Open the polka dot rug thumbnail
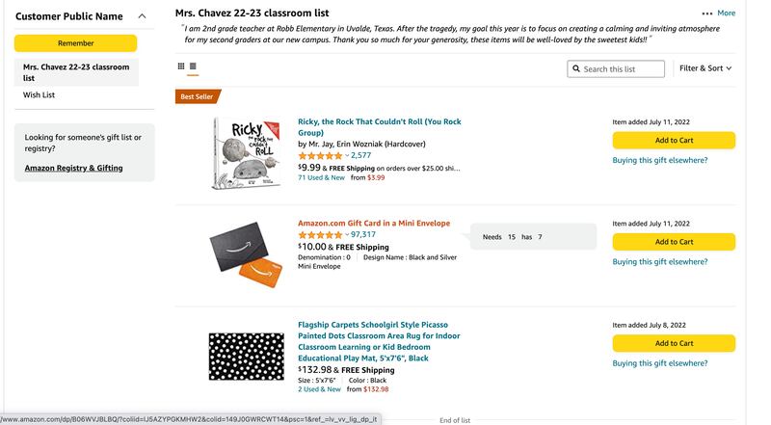The height and width of the screenshot is (425, 771). (249, 356)
